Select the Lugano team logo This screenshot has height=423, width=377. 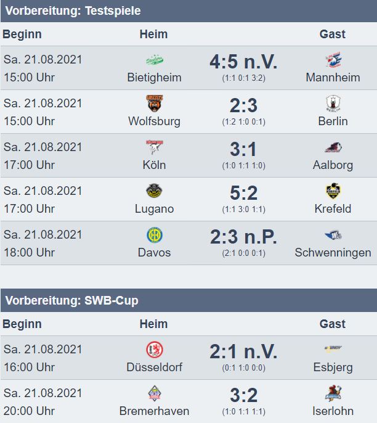tap(155, 191)
